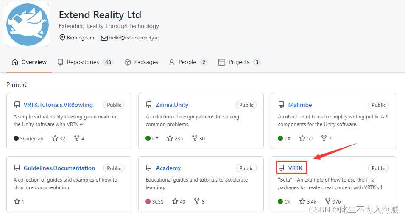
Task: Go to the People tab
Action: tap(188, 62)
